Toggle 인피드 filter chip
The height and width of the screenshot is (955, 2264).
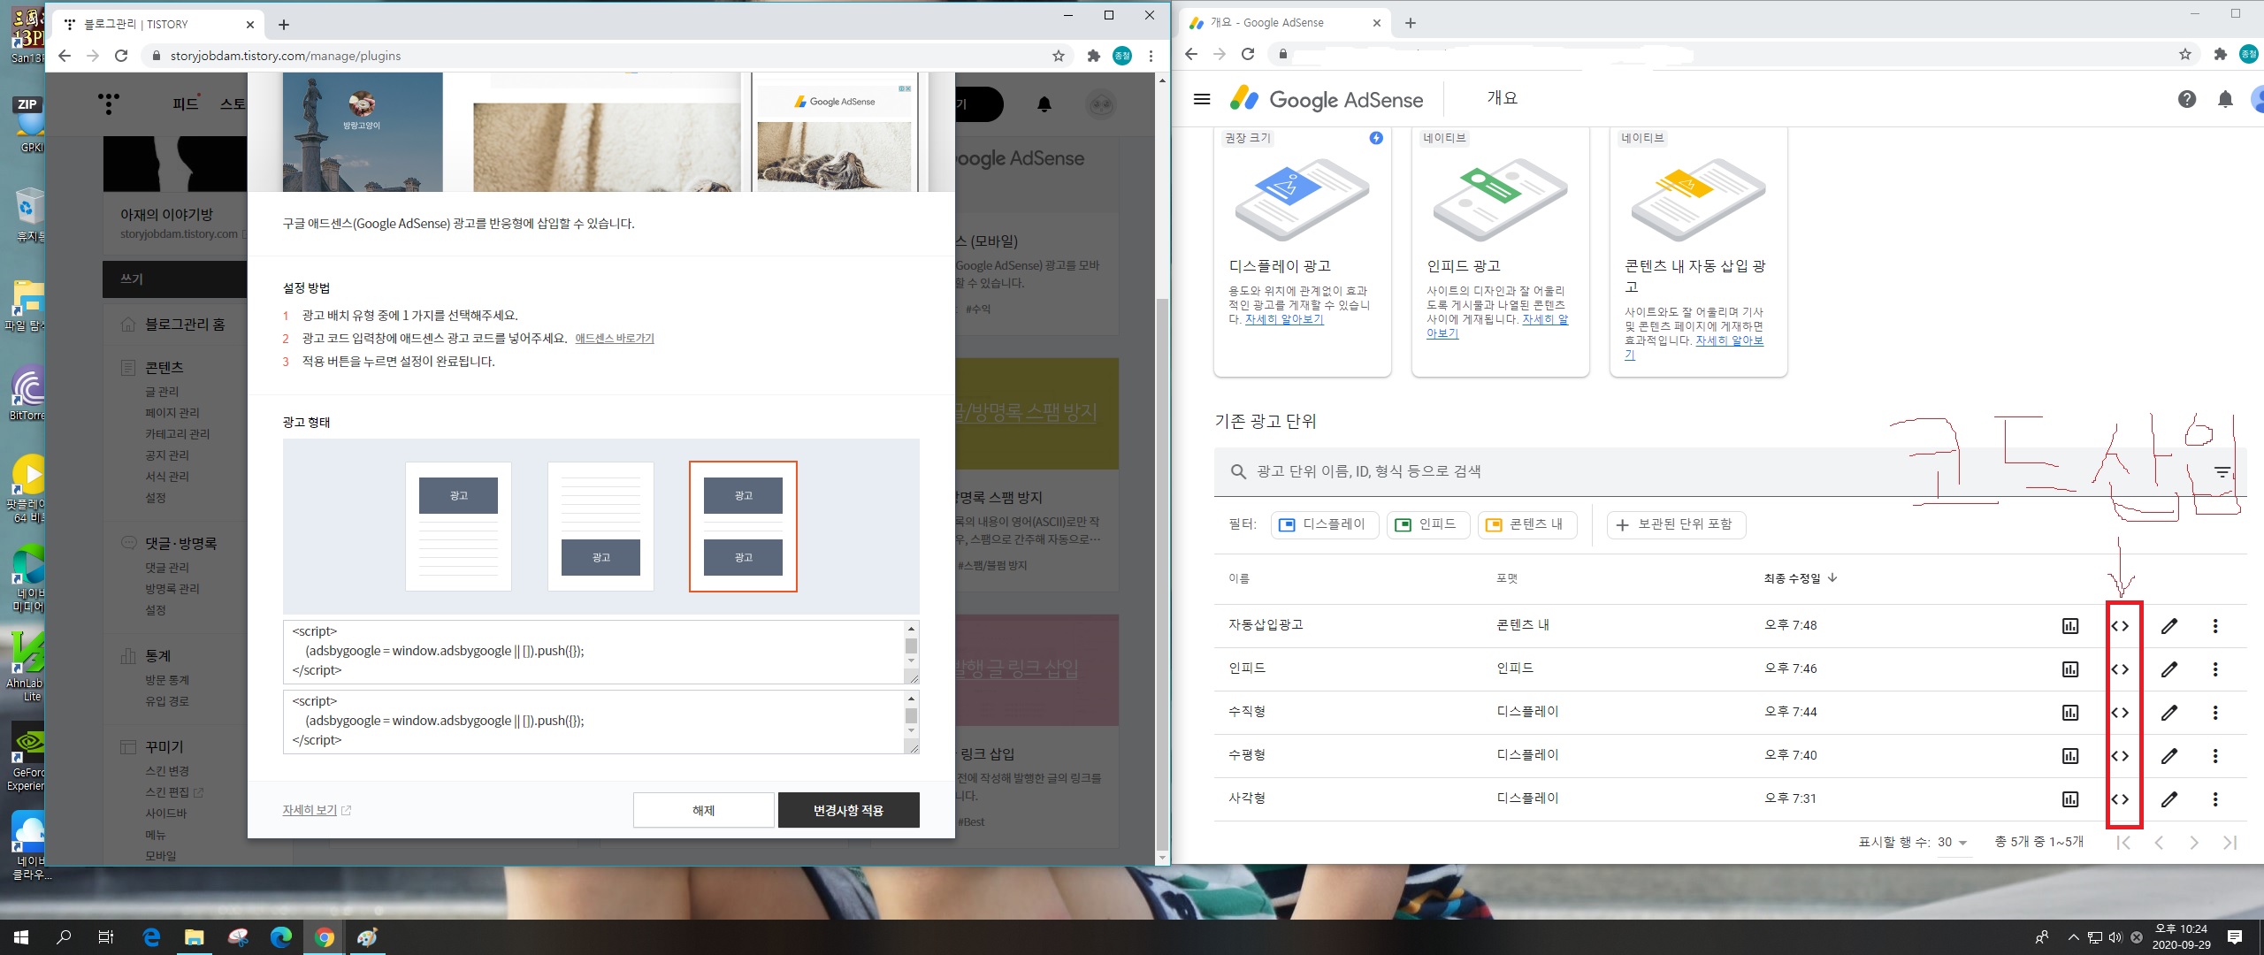[x=1428, y=524]
